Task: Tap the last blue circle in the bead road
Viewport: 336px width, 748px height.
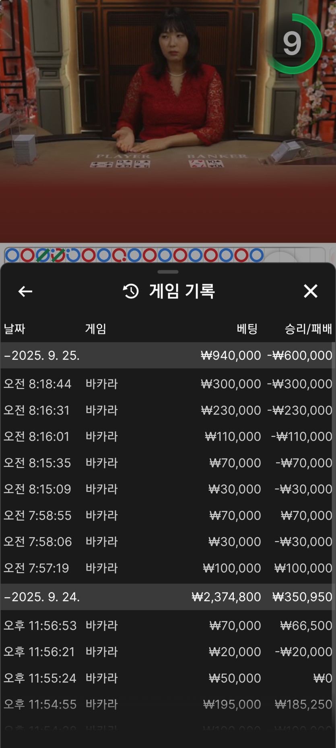Action: pos(256,255)
